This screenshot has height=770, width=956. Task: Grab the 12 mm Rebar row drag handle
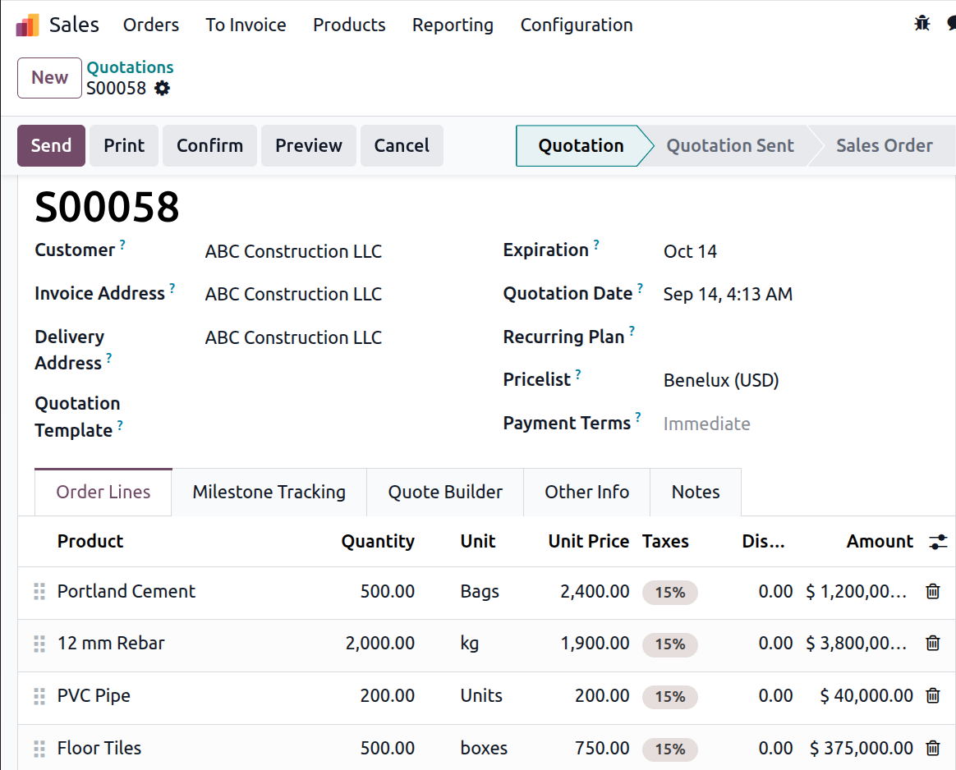point(39,644)
